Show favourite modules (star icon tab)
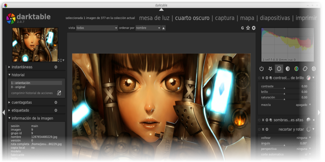 point(270,69)
